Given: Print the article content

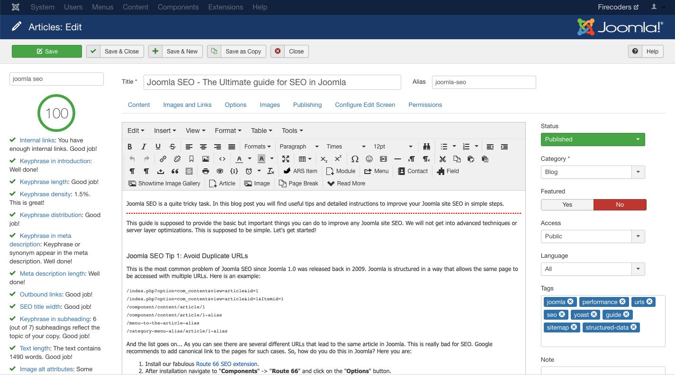Looking at the screenshot, I should pos(206,171).
